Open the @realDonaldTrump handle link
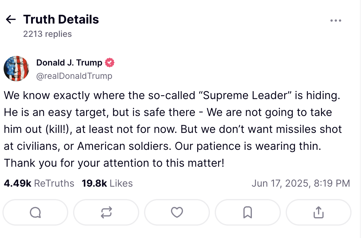The height and width of the screenshot is (238, 363). click(74, 76)
